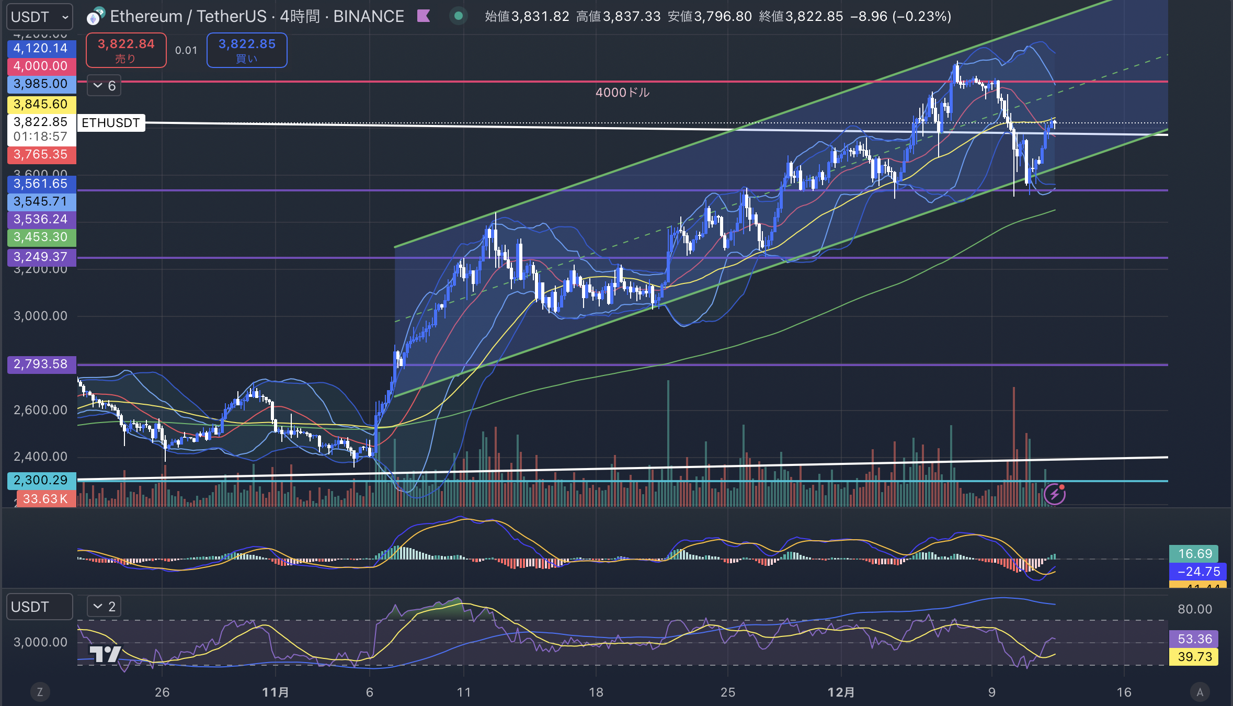Click the Ethereum symbol logo icon
Viewport: 1233px width, 706px height.
[x=95, y=17]
